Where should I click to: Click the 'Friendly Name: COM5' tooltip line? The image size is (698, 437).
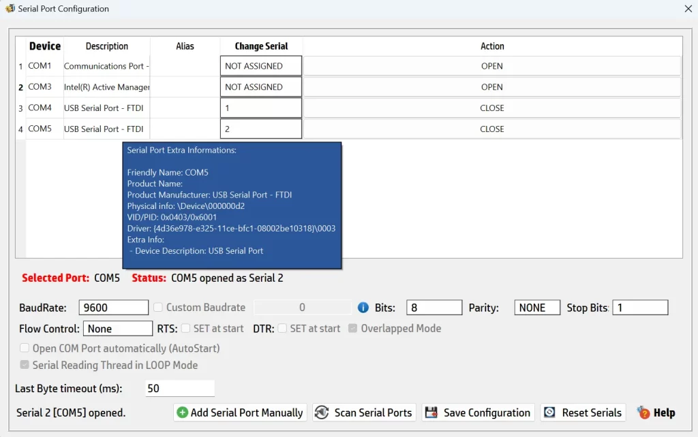tap(168, 172)
